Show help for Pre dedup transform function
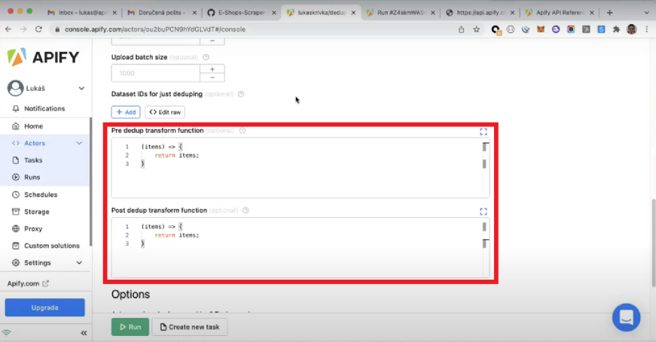Screen dimensions: 656x342 (243, 130)
